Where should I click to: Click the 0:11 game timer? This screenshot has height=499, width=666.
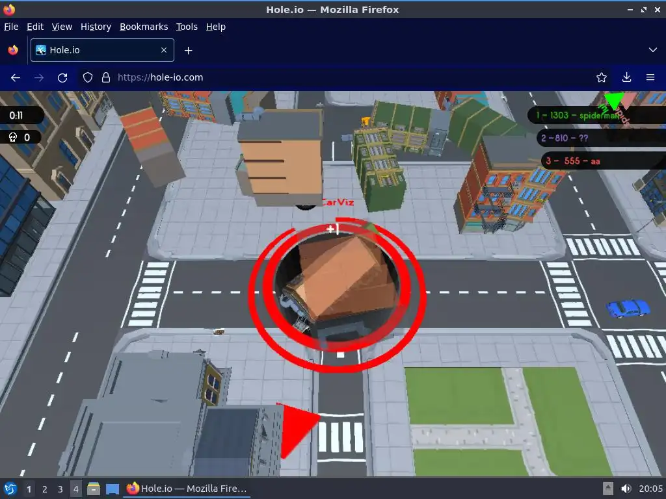21,116
